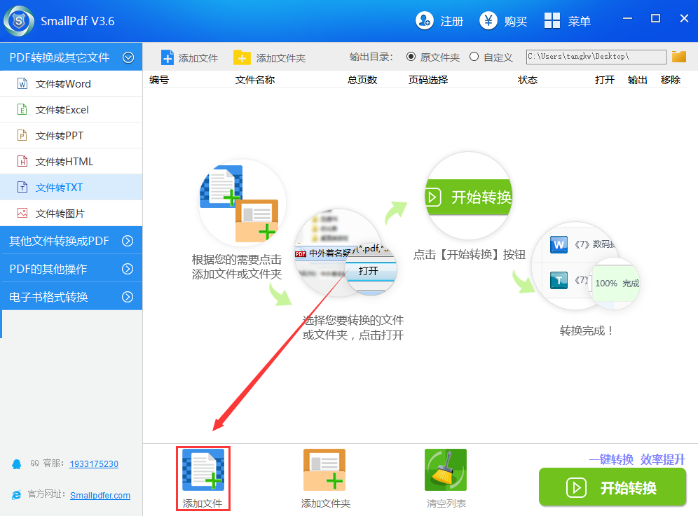The width and height of the screenshot is (698, 516).
Task: Click the 编号 column header
Action: [x=159, y=80]
